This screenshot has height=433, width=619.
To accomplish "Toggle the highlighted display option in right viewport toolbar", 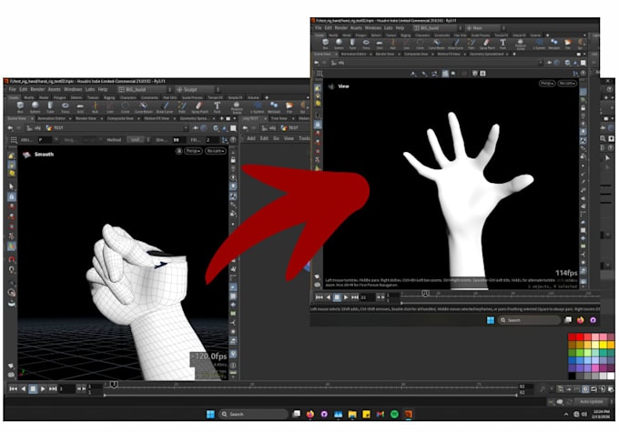I will click(x=445, y=74).
